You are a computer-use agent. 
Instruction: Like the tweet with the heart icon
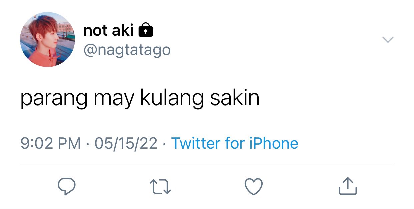click(254, 186)
